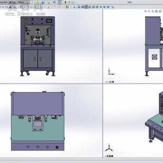The height and width of the screenshot is (163, 163).
Task: Click the Print icon
Action: (x=48, y=2)
